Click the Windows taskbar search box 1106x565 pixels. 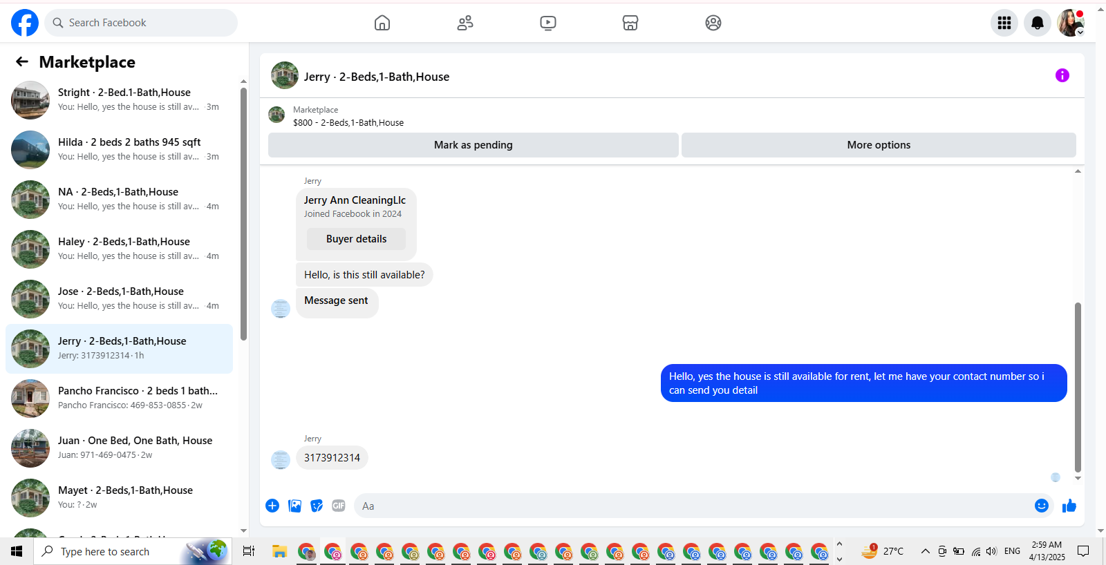pos(133,551)
